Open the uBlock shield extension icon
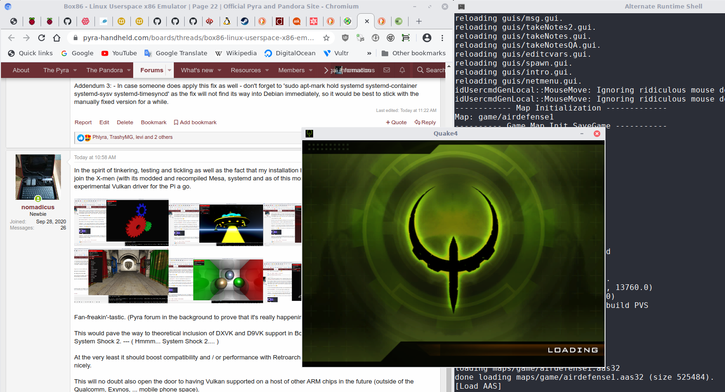 (345, 38)
